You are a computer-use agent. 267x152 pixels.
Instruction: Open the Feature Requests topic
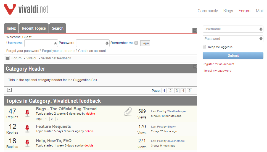(53, 126)
